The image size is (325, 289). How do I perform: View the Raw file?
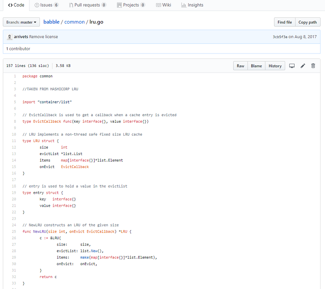(x=240, y=66)
